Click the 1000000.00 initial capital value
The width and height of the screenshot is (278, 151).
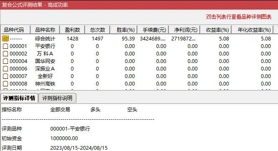tap(64, 138)
